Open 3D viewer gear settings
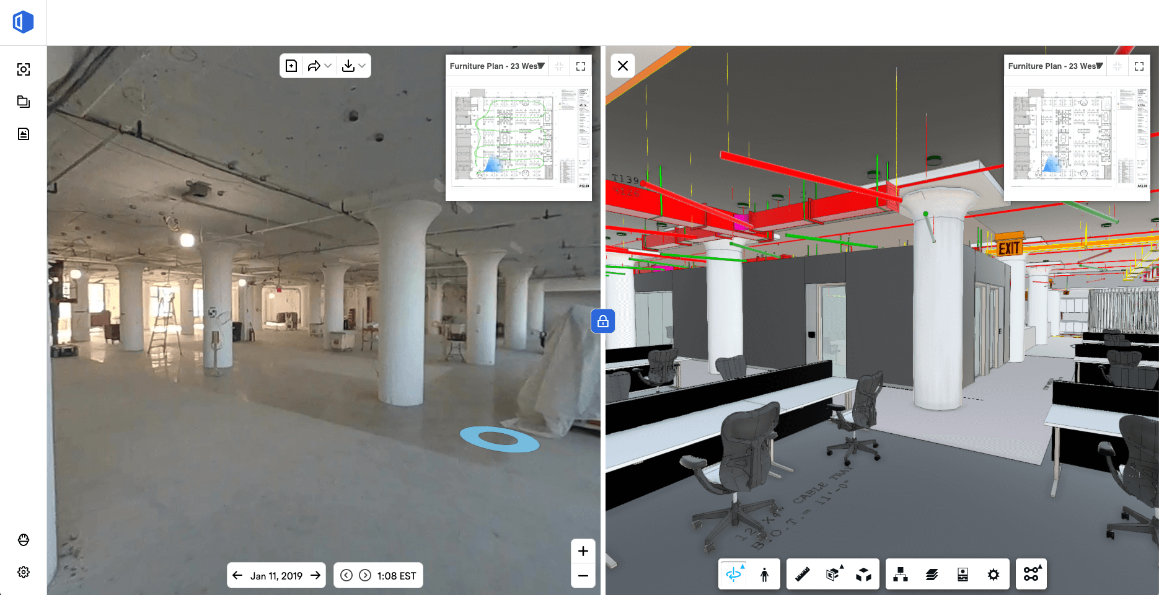Image resolution: width=1159 pixels, height=595 pixels. point(994,575)
